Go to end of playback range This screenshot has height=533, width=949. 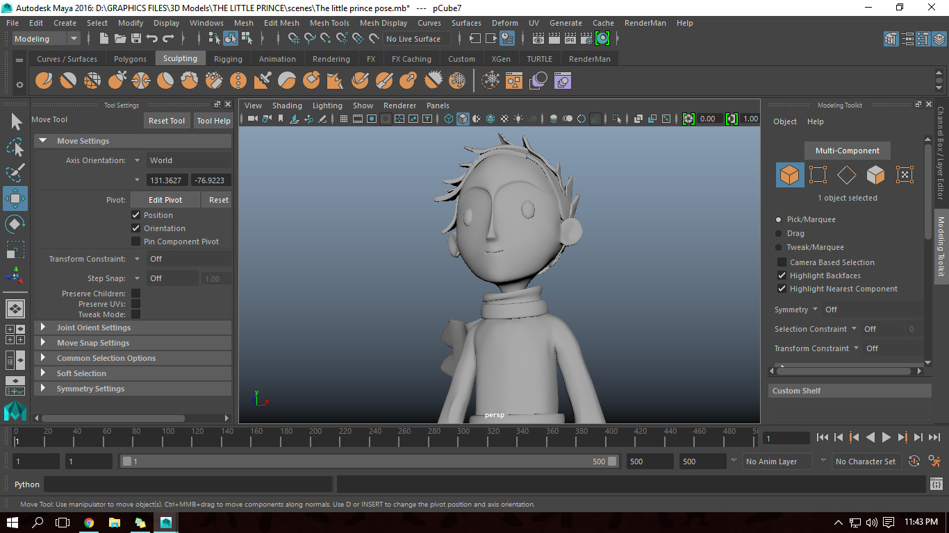pyautogui.click(x=934, y=437)
